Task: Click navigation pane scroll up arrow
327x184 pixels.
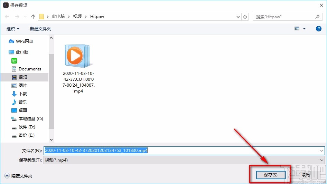Action: (x=51, y=38)
